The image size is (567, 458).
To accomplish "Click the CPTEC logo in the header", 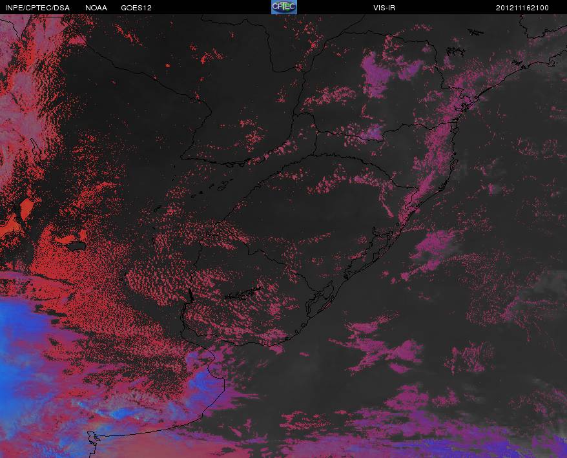I will (284, 7).
